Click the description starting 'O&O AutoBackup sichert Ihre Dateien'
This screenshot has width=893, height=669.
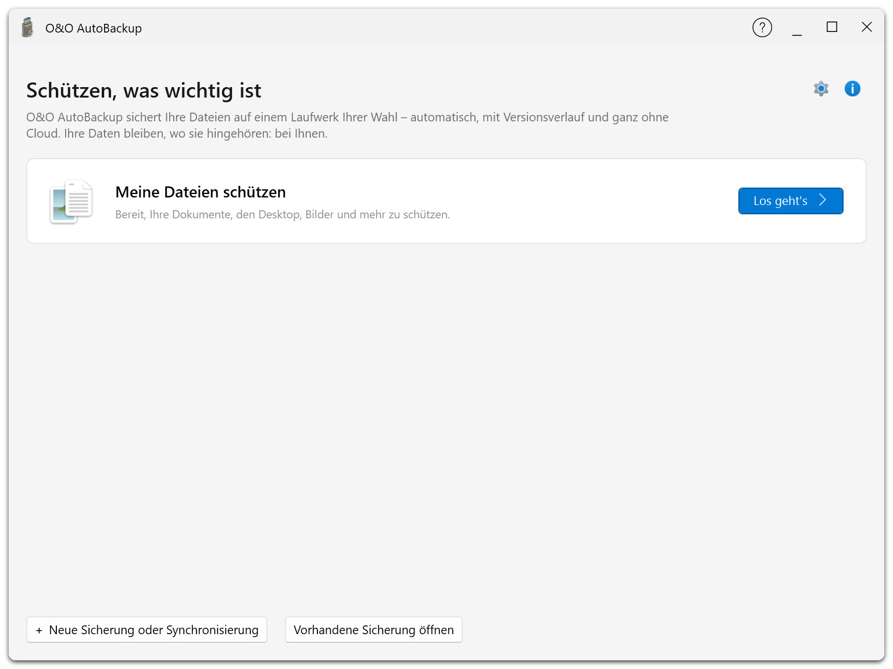[347, 125]
